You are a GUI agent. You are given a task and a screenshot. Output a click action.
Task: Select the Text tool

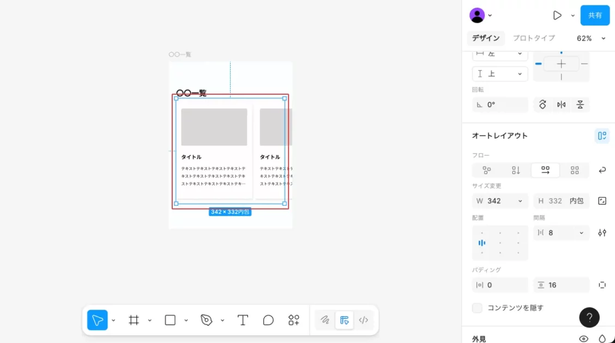[243, 320]
